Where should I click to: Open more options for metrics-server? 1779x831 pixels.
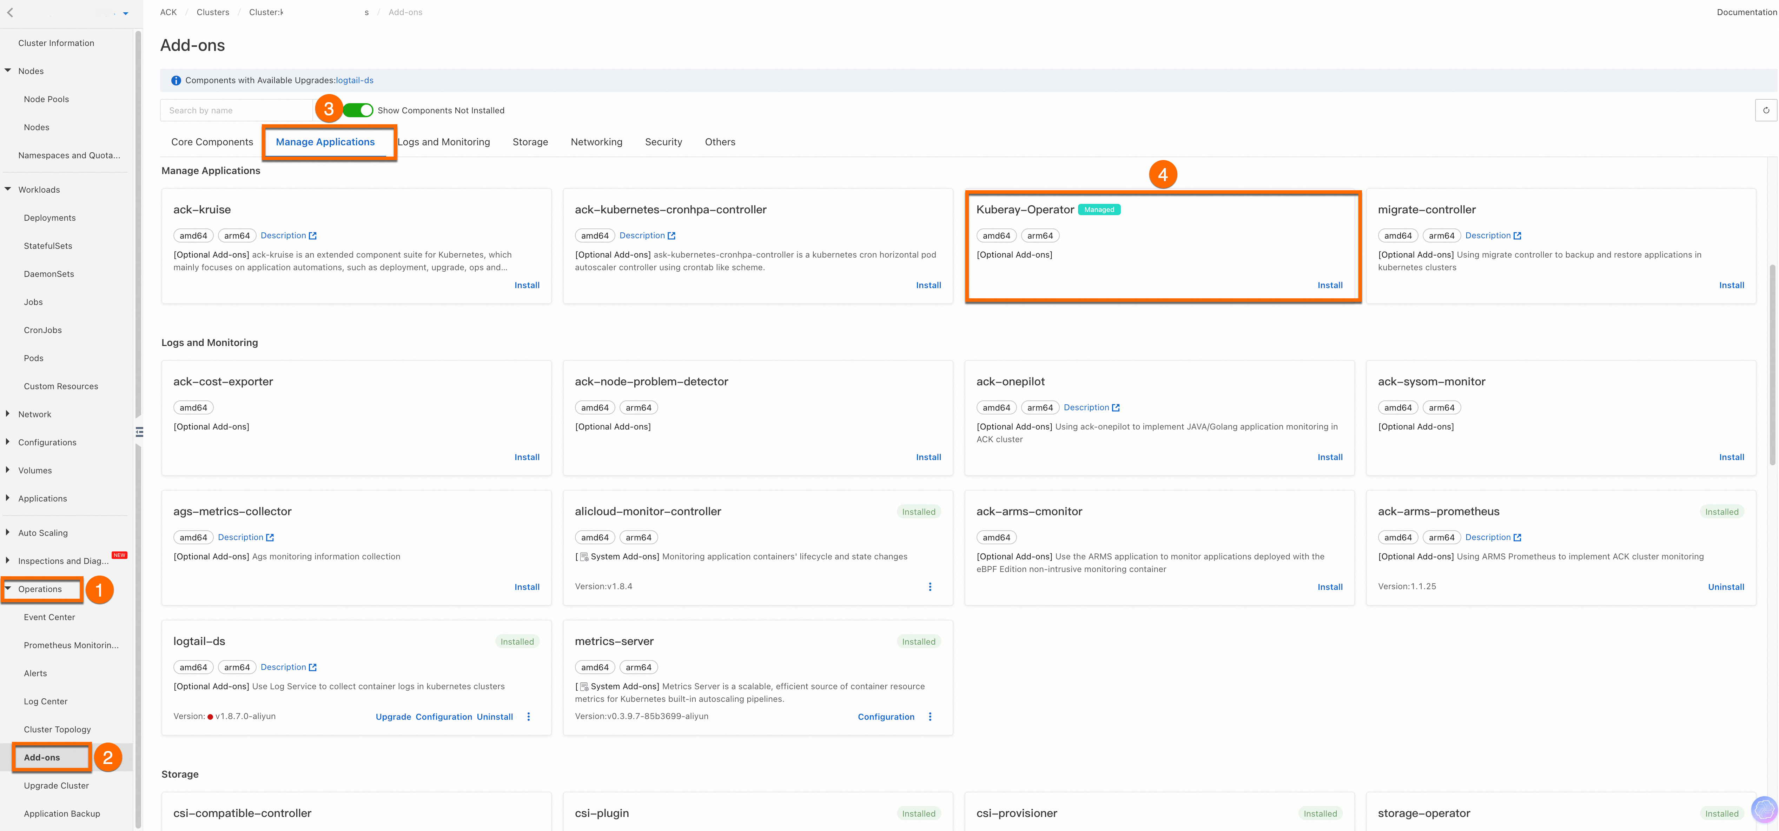tap(930, 717)
